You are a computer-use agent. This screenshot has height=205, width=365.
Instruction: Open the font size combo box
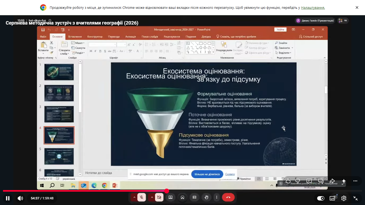[x=121, y=45]
